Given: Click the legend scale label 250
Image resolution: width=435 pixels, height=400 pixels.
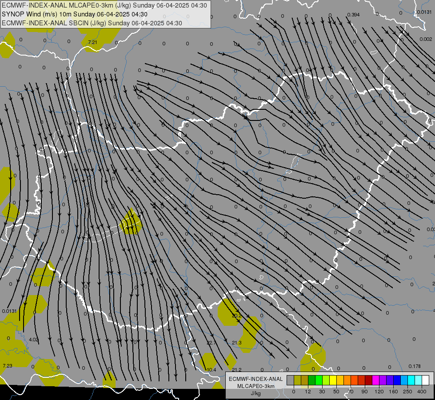Looking at the screenshot, I should [x=407, y=392].
